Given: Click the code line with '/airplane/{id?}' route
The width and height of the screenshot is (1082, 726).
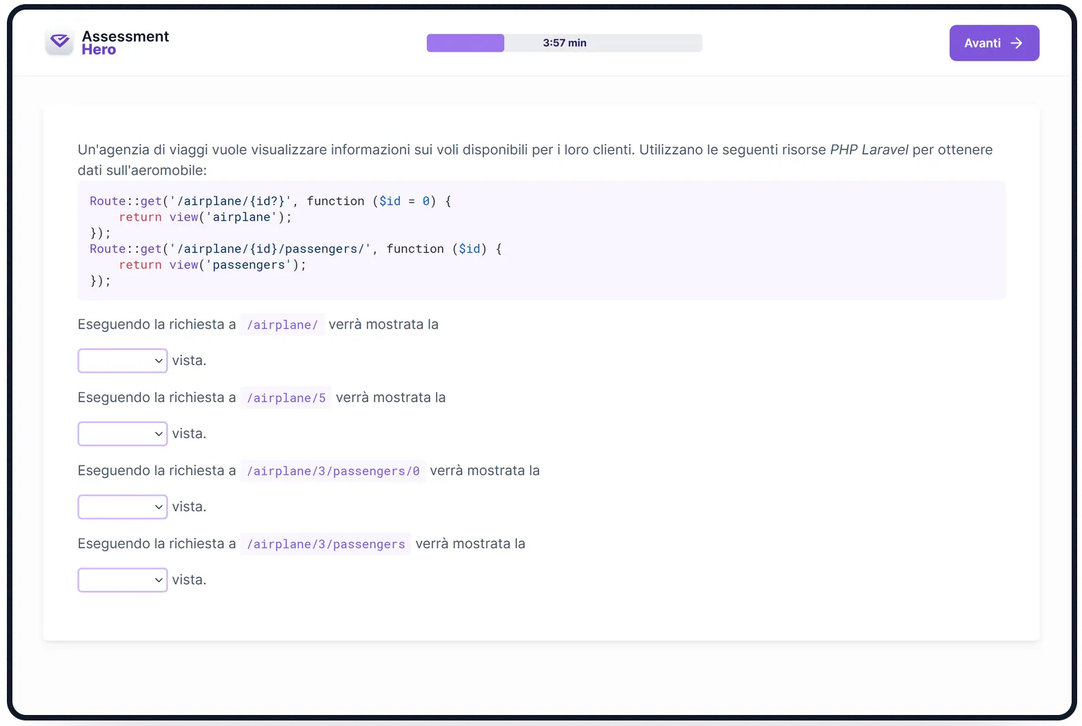Looking at the screenshot, I should click(270, 201).
